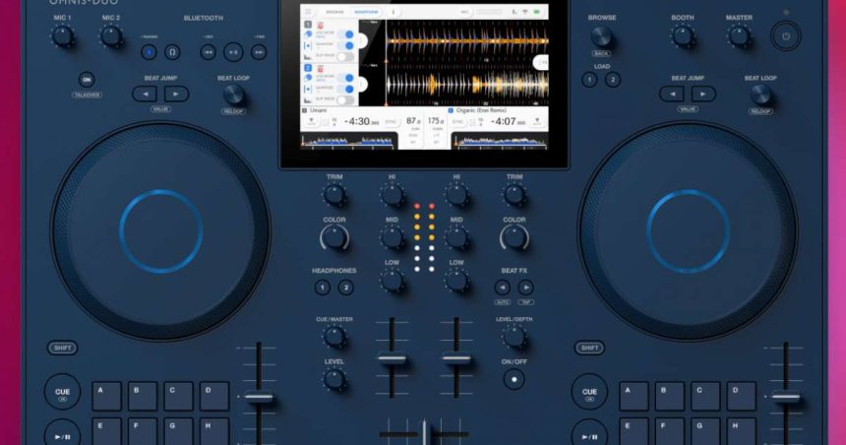Hit the right deck CUE button
The width and height of the screenshot is (846, 445).
pos(589,392)
